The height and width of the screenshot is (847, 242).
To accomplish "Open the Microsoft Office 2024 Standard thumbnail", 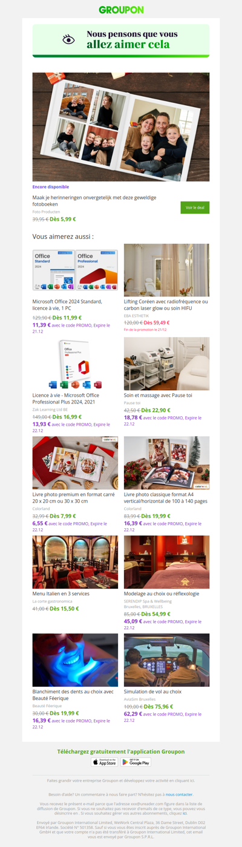I will (x=75, y=270).
